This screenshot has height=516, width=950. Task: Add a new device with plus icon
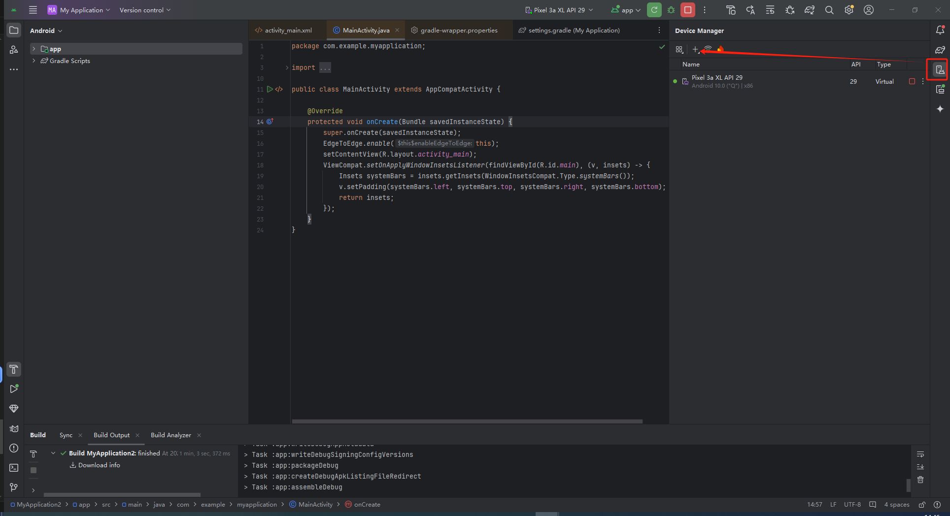(x=695, y=49)
